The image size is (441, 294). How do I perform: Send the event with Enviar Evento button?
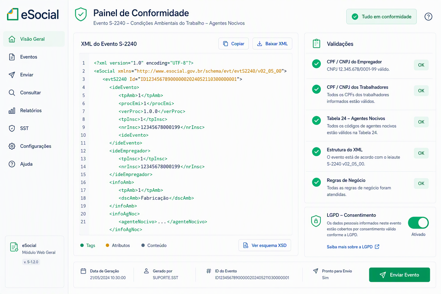(399, 275)
